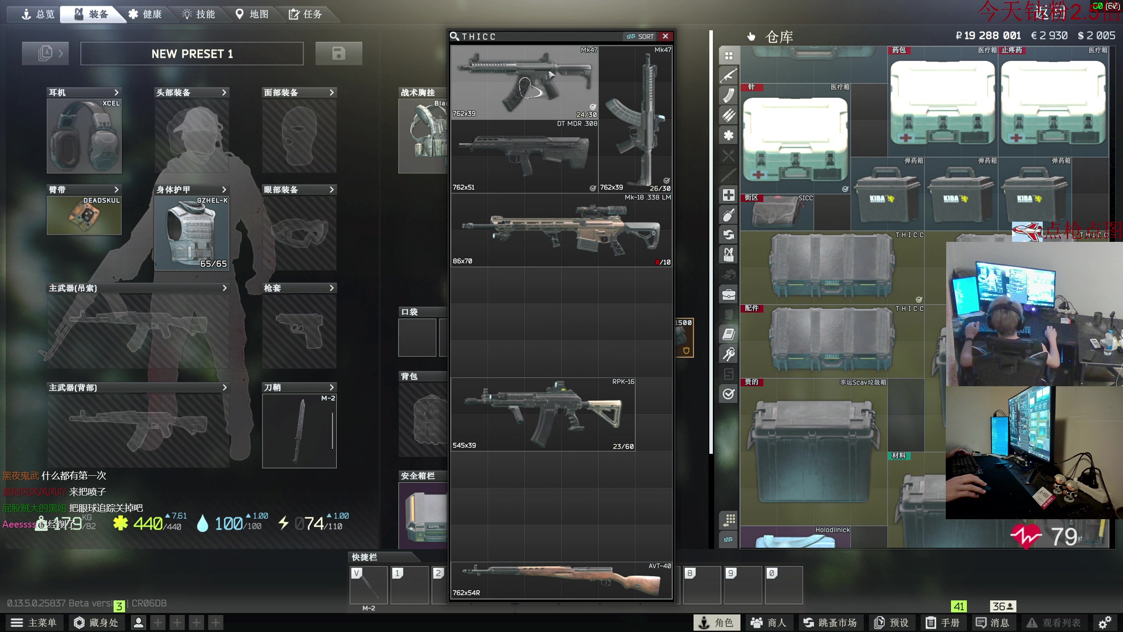The height and width of the screenshot is (632, 1123).
Task: Open the 消息 messages button
Action: click(x=993, y=622)
